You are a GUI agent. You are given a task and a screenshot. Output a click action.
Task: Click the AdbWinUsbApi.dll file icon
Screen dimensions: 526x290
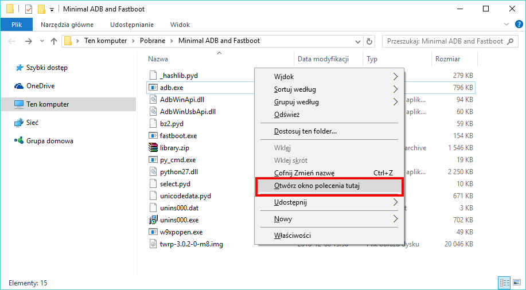click(153, 112)
